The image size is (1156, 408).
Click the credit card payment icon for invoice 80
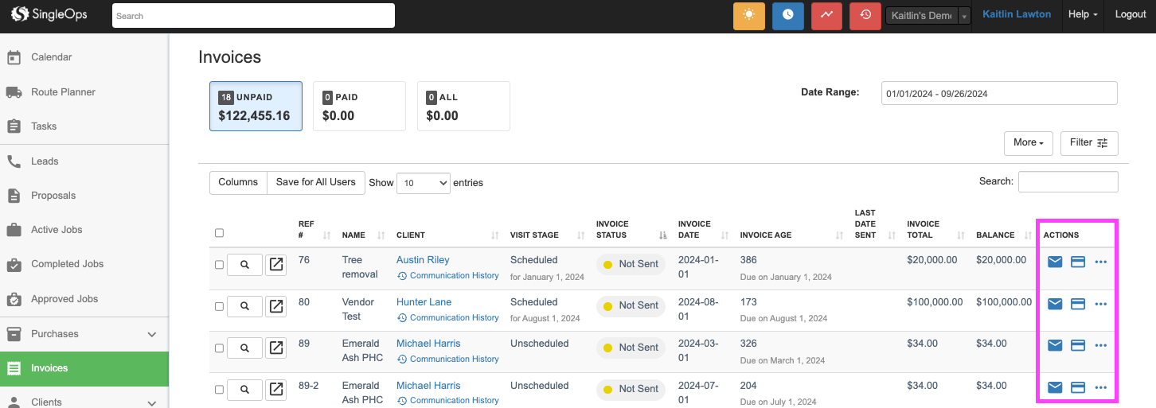tap(1078, 304)
